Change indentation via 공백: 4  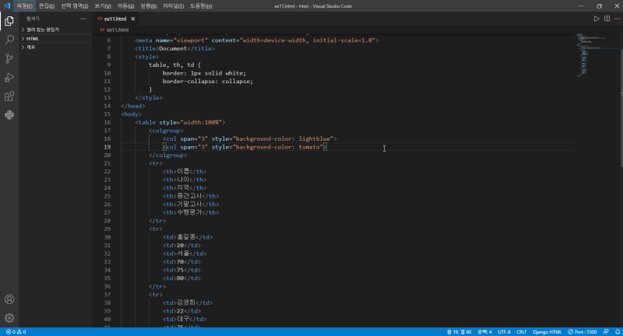[484, 331]
